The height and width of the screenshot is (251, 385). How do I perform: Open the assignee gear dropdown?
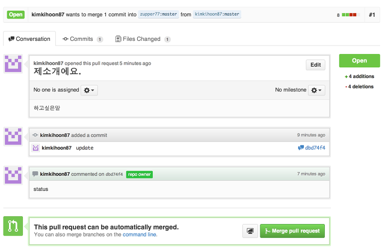[89, 90]
